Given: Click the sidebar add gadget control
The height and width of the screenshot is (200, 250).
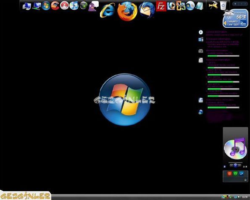Looking at the screenshot, I should [x=235, y=3].
